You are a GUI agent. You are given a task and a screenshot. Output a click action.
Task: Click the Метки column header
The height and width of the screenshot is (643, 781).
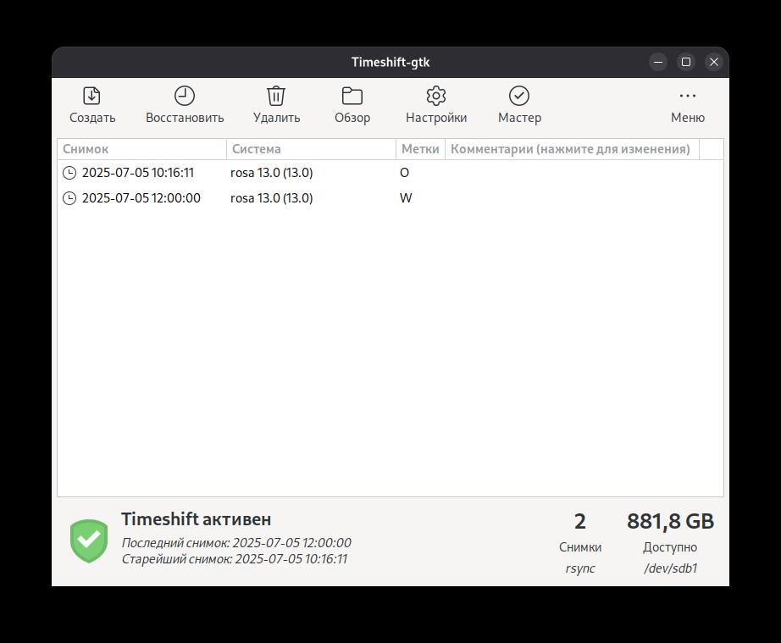pos(420,149)
